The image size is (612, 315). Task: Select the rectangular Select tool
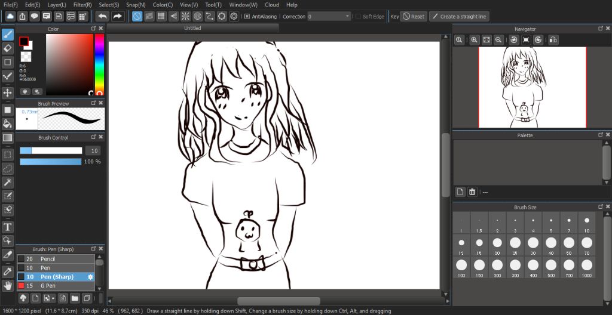coord(7,155)
